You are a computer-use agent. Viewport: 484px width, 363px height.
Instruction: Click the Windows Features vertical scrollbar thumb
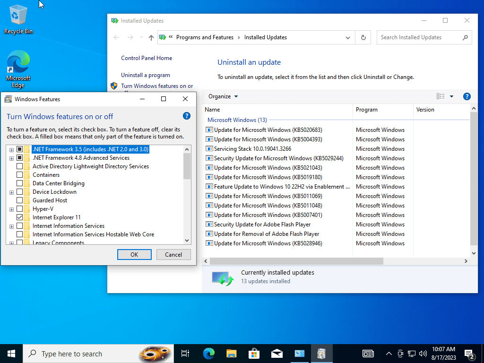187,166
